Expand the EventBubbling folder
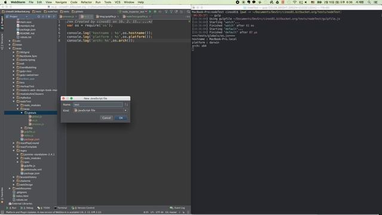Viewport: 382px width, 215px height. (14, 67)
